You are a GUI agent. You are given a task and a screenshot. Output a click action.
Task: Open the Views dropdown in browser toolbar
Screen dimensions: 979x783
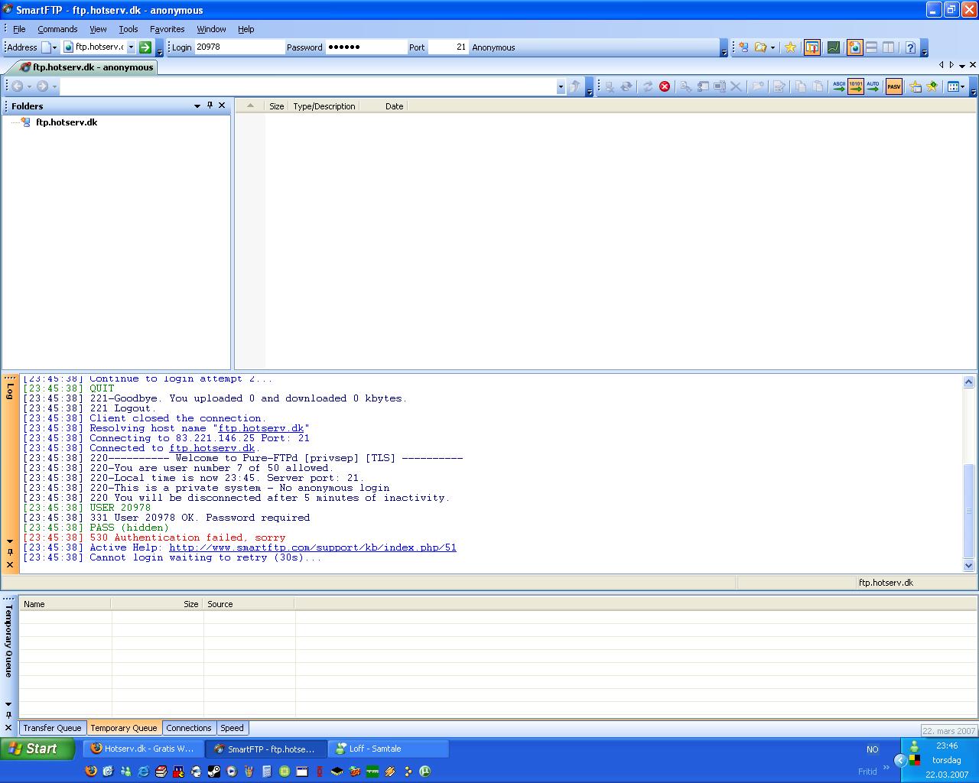956,86
